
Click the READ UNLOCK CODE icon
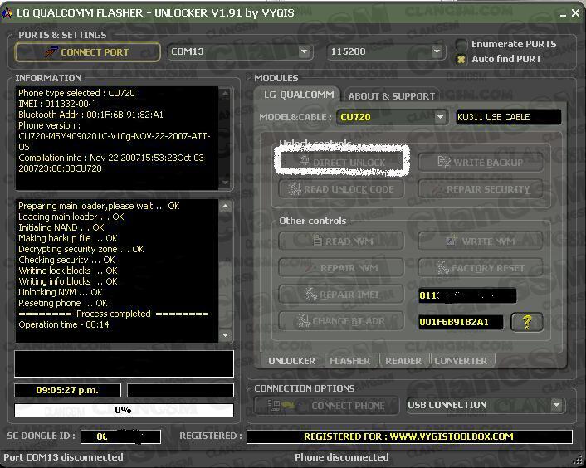(295, 188)
